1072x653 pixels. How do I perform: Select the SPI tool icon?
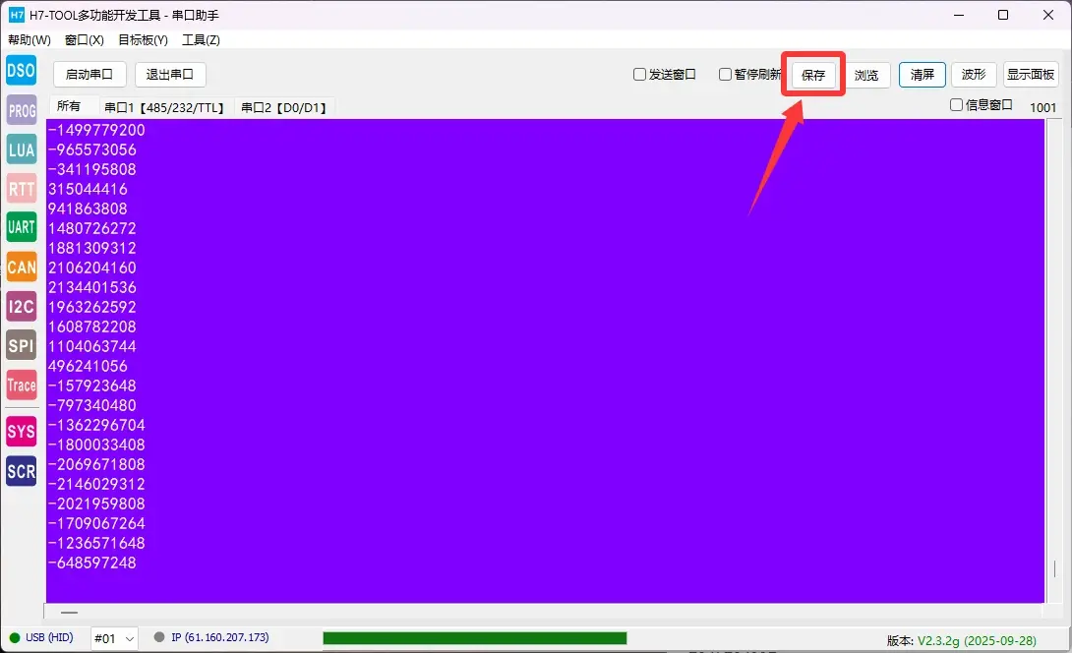coord(22,346)
